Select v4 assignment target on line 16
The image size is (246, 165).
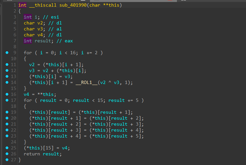pyautogui.click(x=26, y=94)
